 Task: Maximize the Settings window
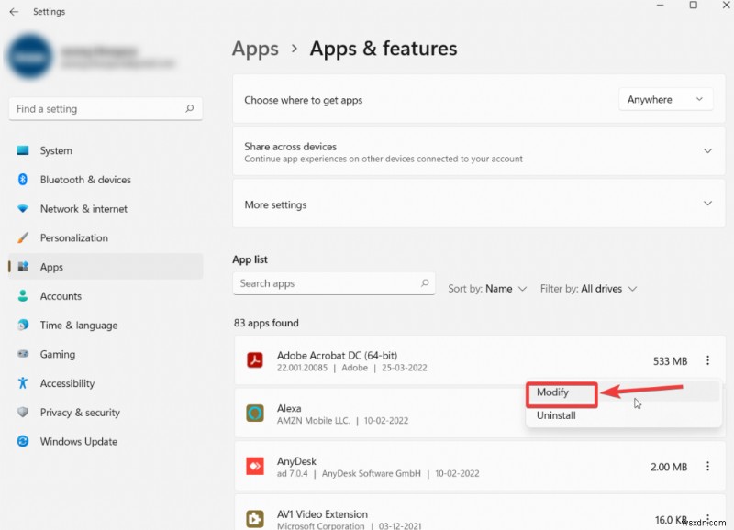point(694,6)
